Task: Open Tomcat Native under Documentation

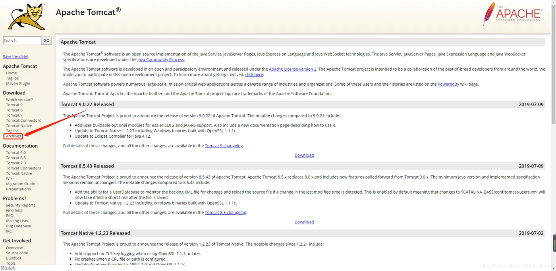Action: pyautogui.click(x=19, y=173)
